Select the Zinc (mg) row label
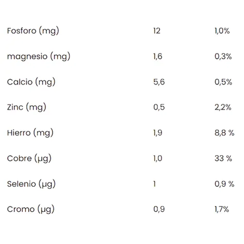The width and height of the screenshot is (244, 244). tap(27, 107)
